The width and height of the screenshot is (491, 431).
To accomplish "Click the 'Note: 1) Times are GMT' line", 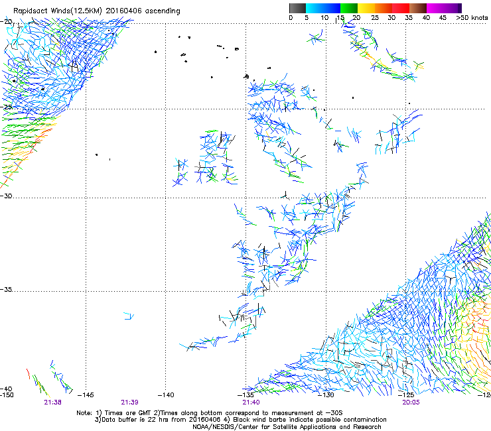I will pyautogui.click(x=210, y=413).
